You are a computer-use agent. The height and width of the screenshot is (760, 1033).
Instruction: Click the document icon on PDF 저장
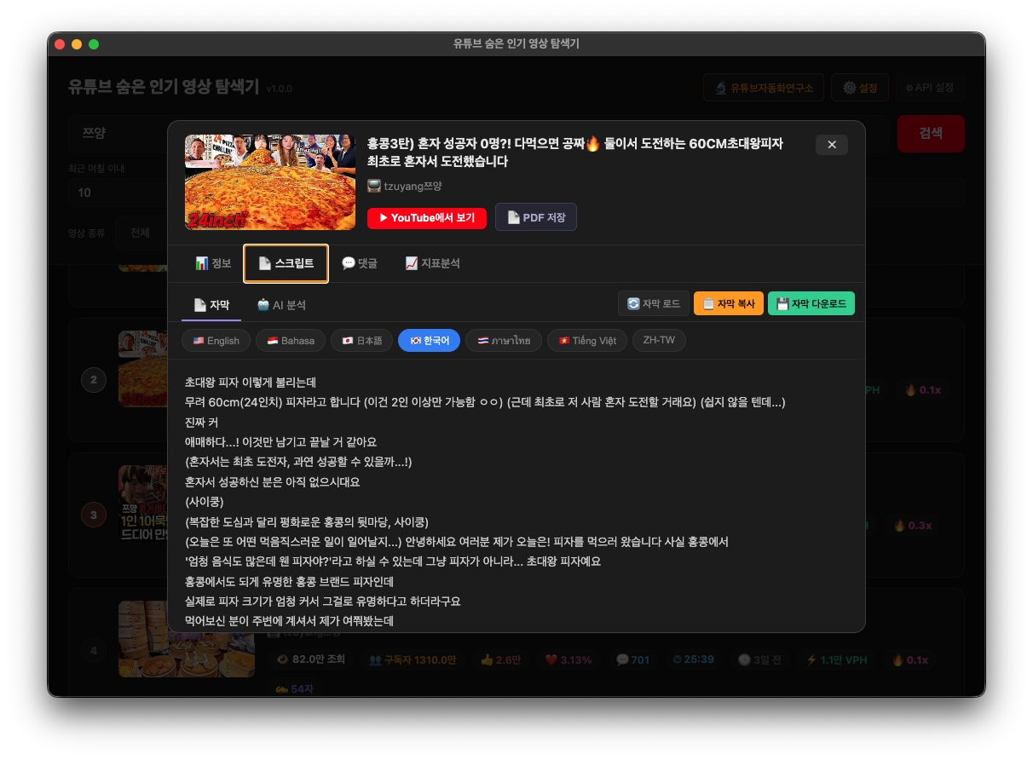coord(514,217)
